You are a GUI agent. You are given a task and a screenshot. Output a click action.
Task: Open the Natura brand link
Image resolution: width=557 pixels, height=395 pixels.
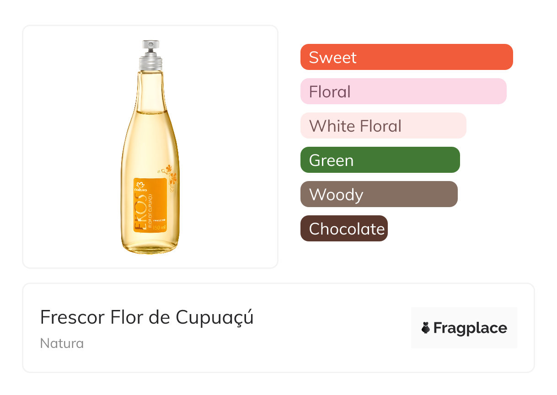pos(62,343)
